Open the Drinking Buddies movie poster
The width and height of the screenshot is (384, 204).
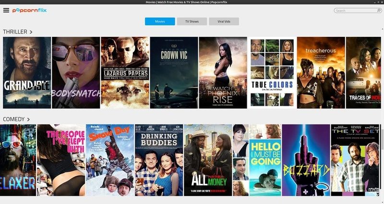[x=159, y=160]
